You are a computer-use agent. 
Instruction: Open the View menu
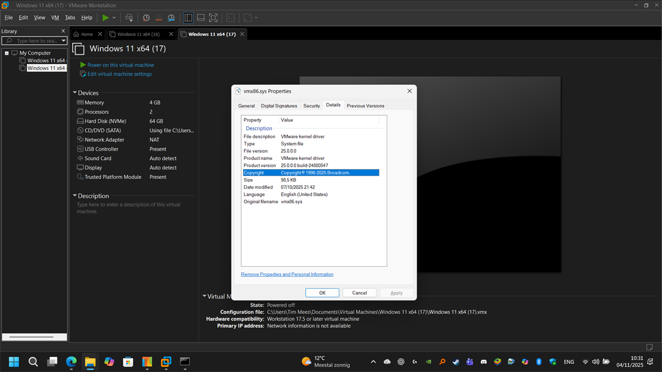pos(40,18)
